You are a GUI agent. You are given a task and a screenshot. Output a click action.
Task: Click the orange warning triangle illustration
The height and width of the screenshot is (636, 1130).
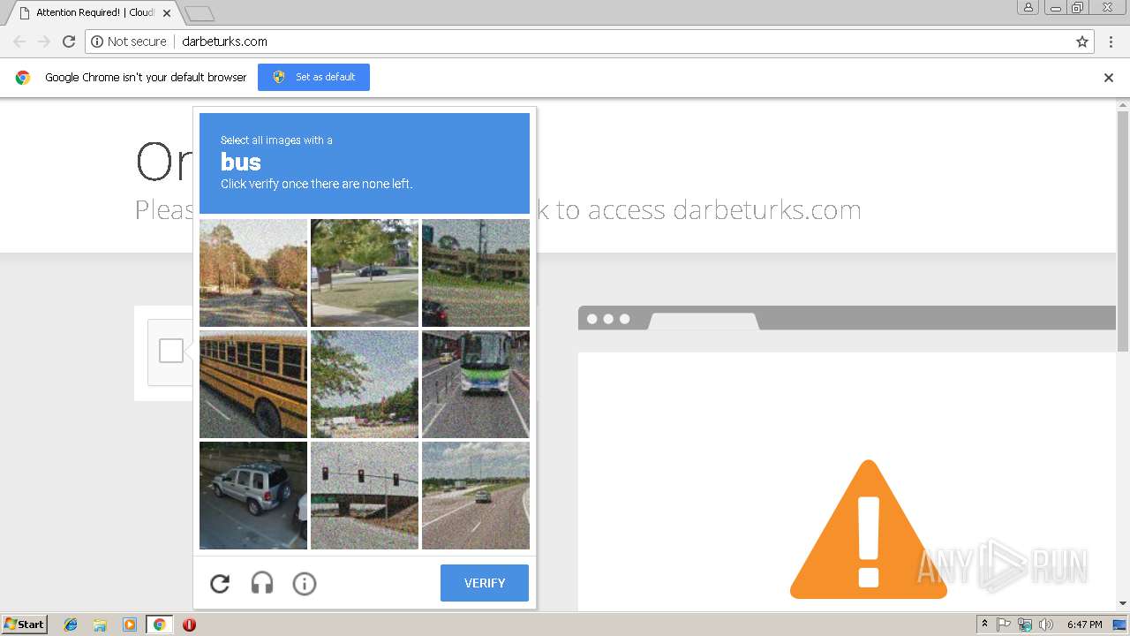[x=869, y=529]
